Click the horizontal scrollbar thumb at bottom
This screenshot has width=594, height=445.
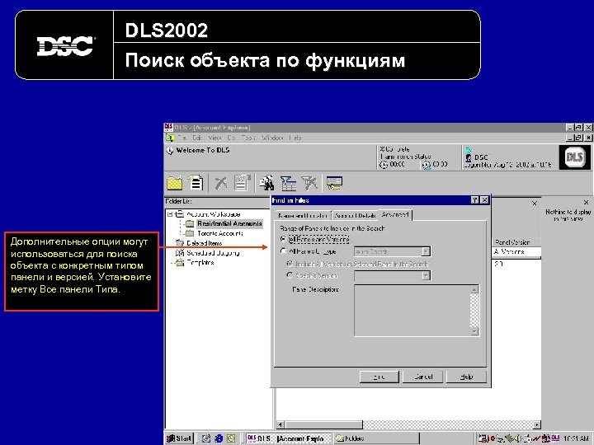coord(323,425)
